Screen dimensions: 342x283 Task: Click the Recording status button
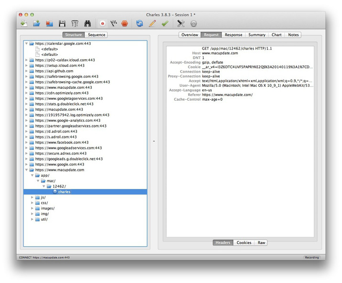[x=313, y=257]
